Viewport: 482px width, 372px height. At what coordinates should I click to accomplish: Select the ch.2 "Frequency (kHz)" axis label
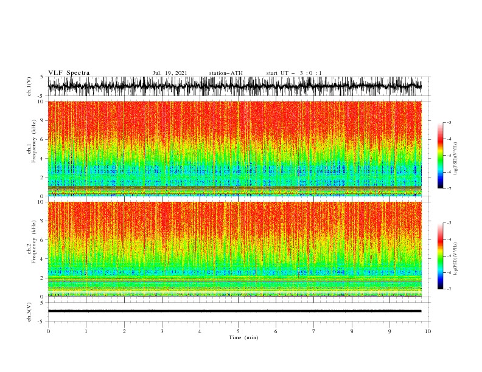[34, 242]
